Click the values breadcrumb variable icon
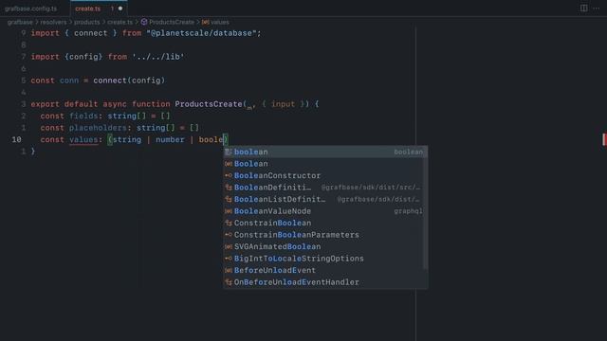This screenshot has height=341, width=607. click(206, 22)
